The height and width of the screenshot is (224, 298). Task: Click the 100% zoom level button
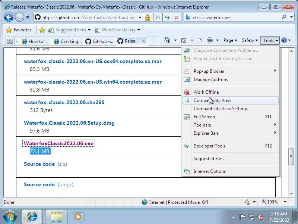pyautogui.click(x=270, y=202)
